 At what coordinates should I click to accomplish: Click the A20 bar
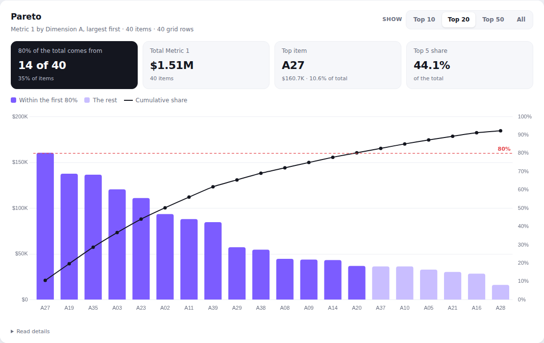[357, 283]
